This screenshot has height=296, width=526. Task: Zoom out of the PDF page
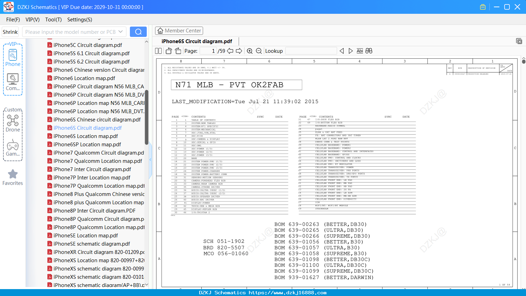tap(259, 51)
